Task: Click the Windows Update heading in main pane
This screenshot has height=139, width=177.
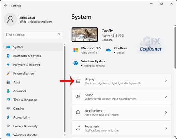Action: pos(93,61)
